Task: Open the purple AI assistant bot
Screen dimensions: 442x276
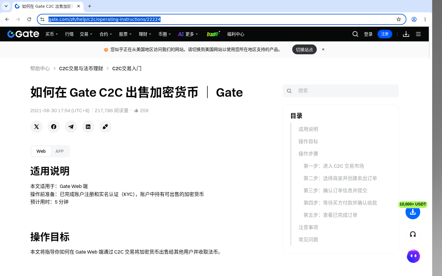Action: pyautogui.click(x=413, y=256)
